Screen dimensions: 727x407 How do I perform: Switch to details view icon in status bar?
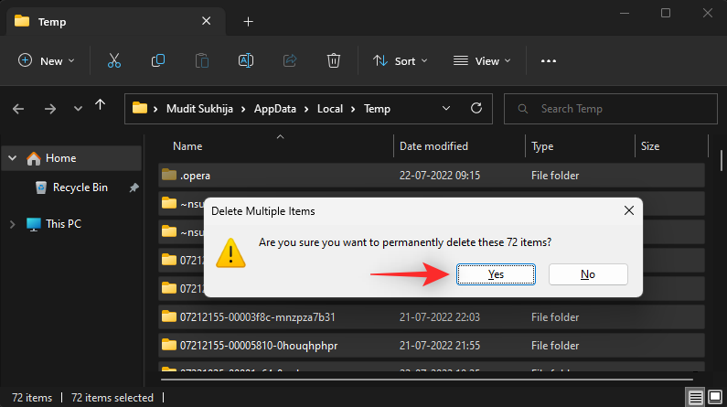695,397
